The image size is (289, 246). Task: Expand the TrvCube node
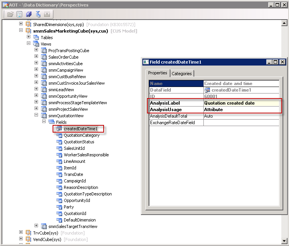tap(21, 232)
